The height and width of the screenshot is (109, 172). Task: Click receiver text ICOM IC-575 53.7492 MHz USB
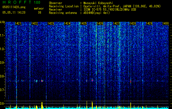[110, 10]
